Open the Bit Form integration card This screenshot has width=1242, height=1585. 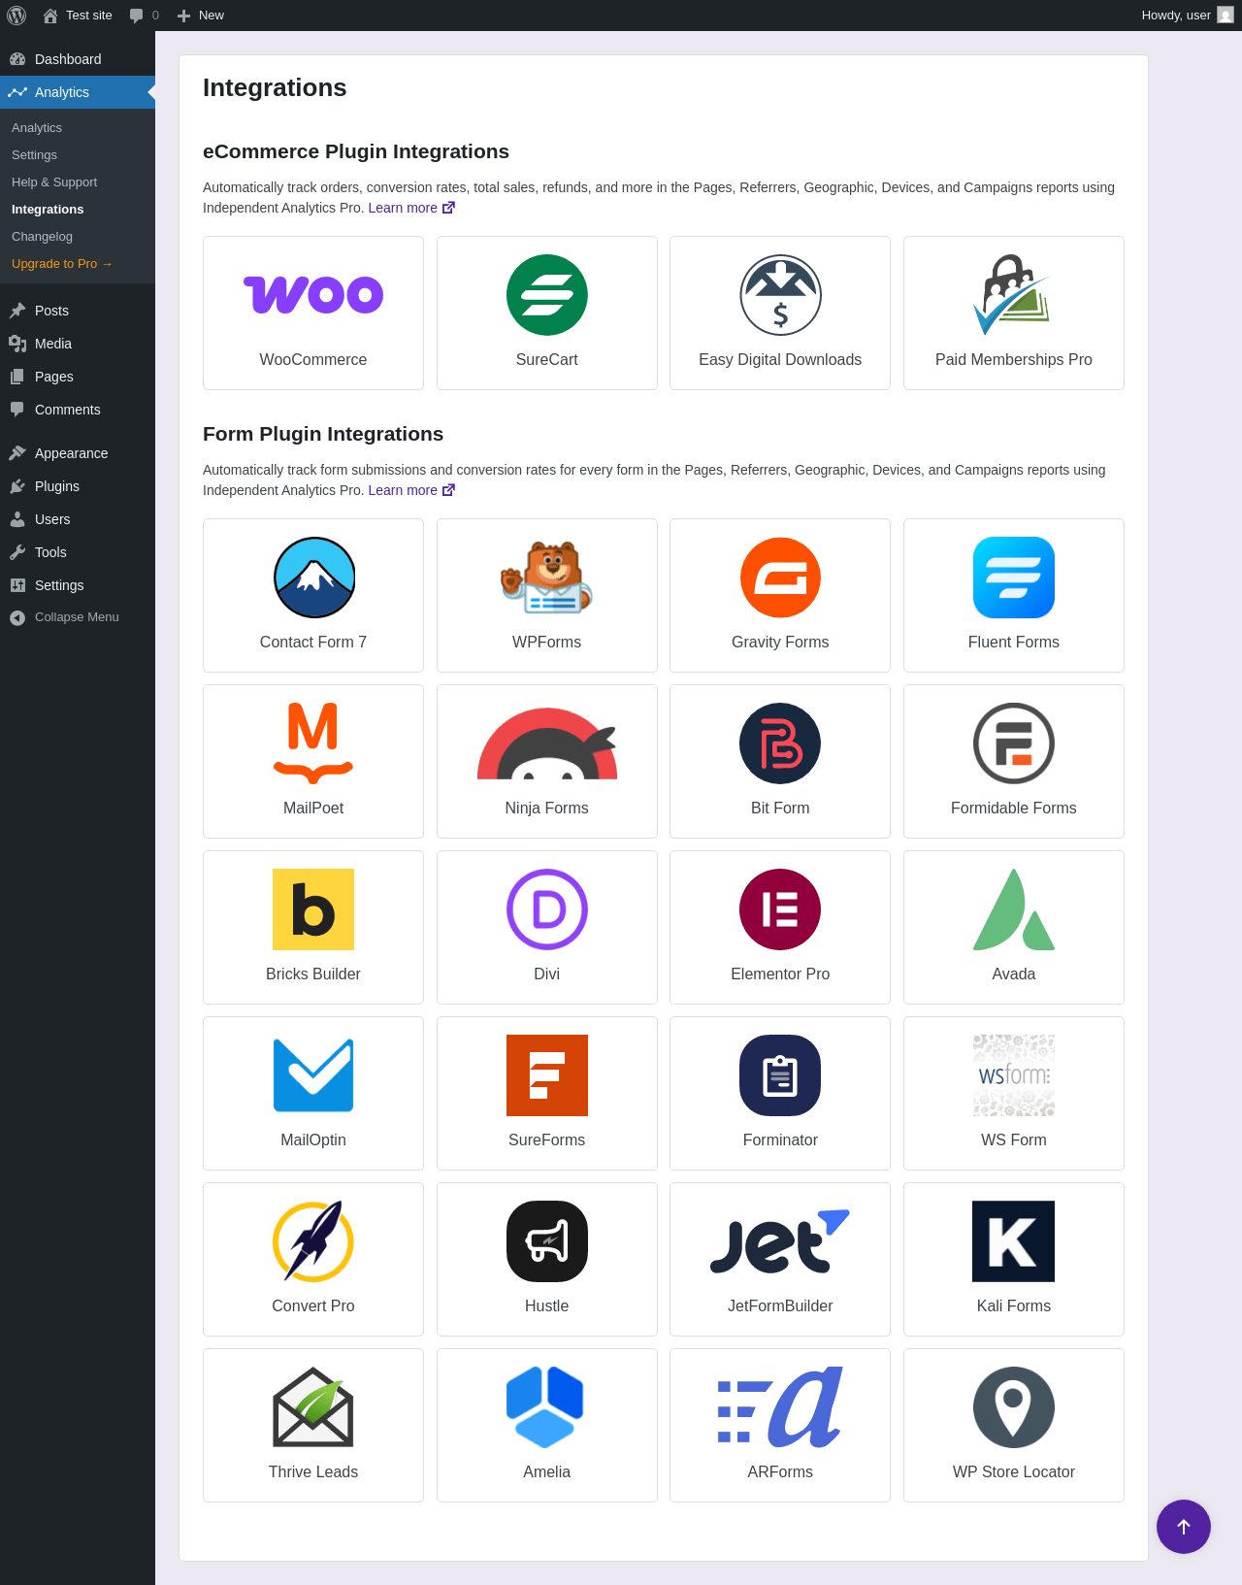[780, 761]
